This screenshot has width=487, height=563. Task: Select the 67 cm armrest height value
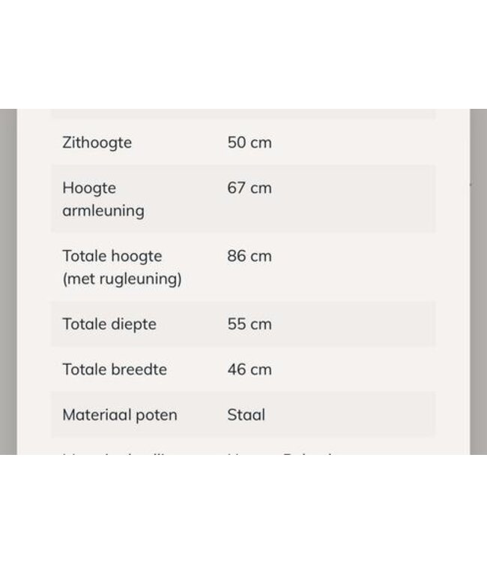point(249,188)
